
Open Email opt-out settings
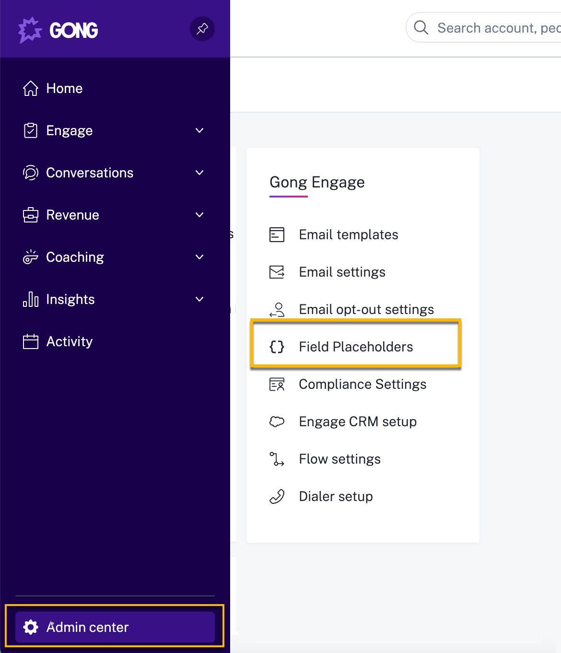[366, 309]
